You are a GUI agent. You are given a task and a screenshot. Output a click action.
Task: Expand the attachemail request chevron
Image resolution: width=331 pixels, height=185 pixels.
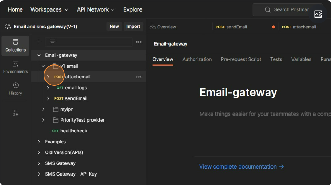[48, 77]
